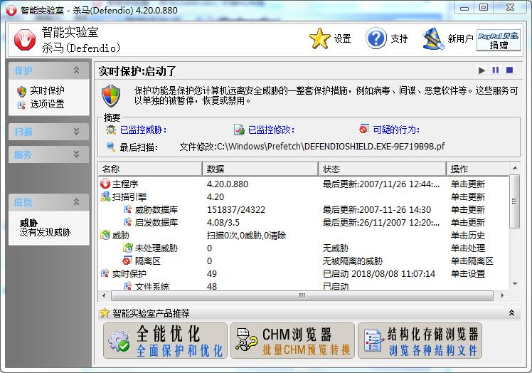This screenshot has height=373, width=532.
Task: Select the 未处理威胁 row
Action: 303,248
